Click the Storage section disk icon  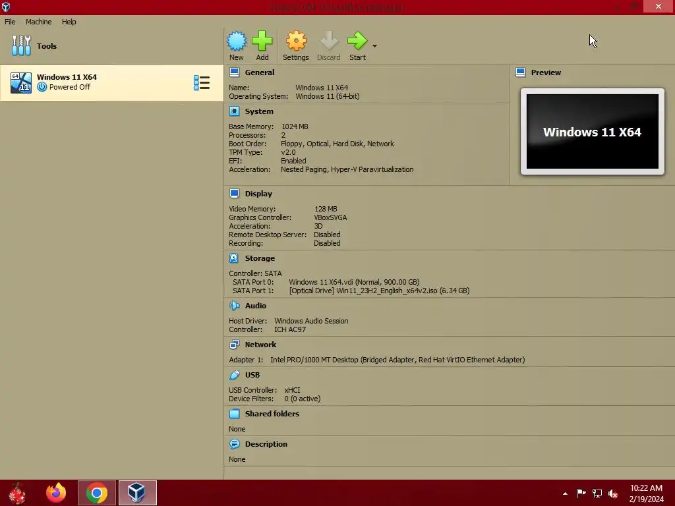(x=234, y=258)
